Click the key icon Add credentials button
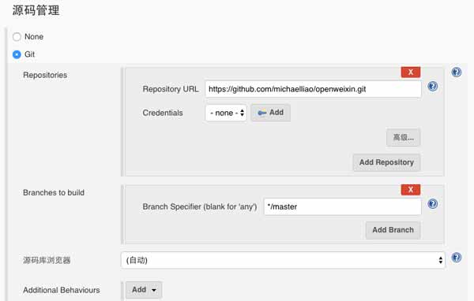 [270, 113]
